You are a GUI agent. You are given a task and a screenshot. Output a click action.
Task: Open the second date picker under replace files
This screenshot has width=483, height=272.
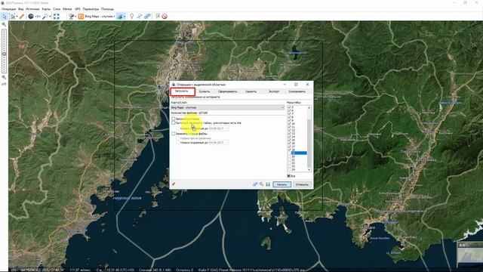tap(226, 143)
